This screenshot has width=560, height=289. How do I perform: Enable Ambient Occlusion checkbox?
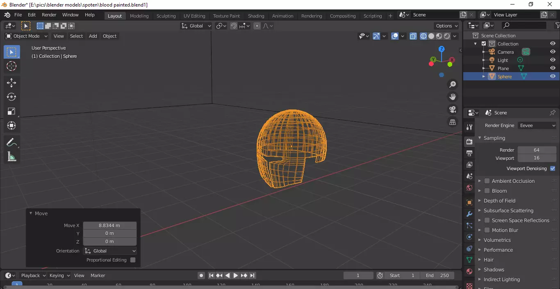(x=487, y=181)
